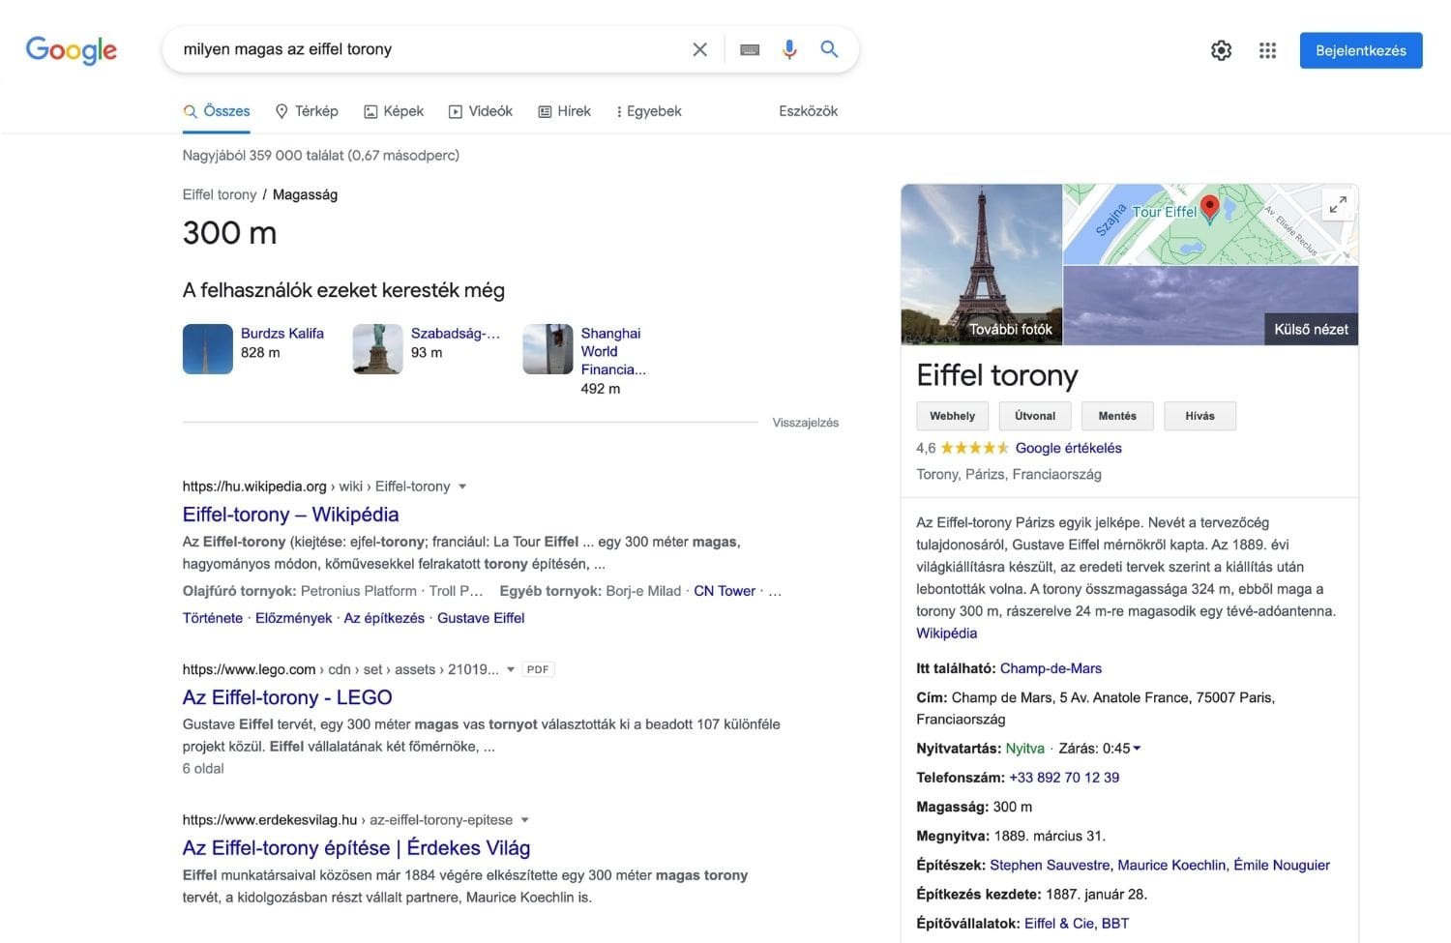
Task: Click the PDF badge on LEGO result
Action: pos(538,669)
